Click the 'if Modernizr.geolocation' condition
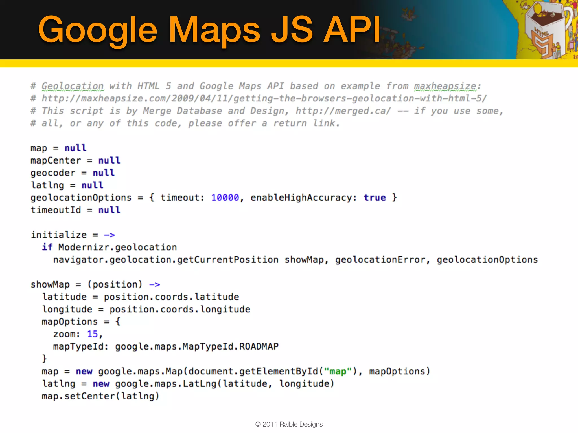Viewport: 578px width, 433px height. (109, 247)
